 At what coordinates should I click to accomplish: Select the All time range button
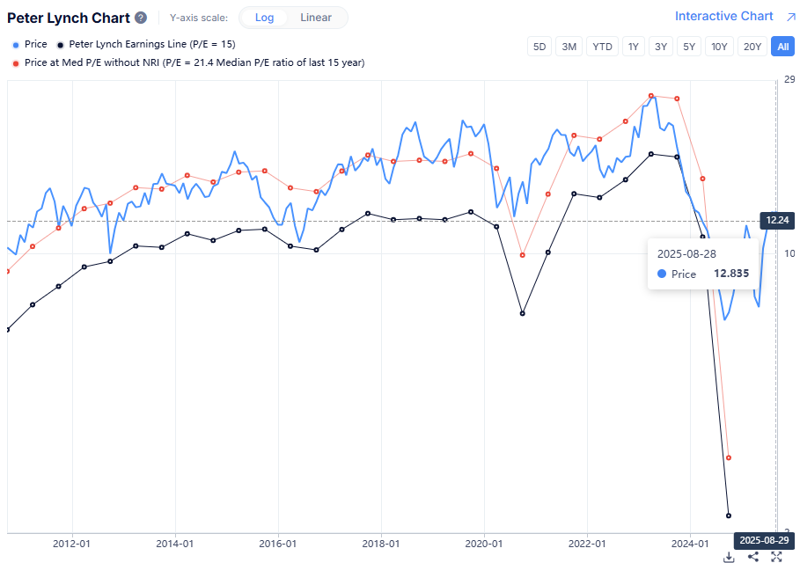click(782, 47)
